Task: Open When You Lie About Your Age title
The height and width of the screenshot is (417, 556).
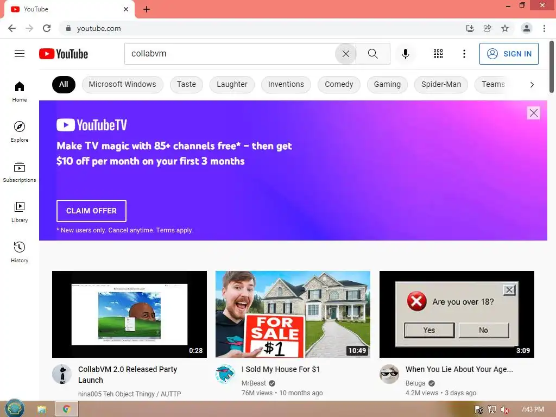Action: pos(459,369)
